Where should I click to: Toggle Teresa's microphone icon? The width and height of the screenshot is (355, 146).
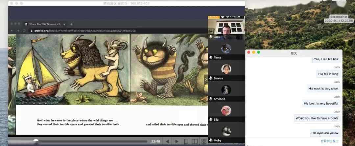pyautogui.click(x=211, y=78)
